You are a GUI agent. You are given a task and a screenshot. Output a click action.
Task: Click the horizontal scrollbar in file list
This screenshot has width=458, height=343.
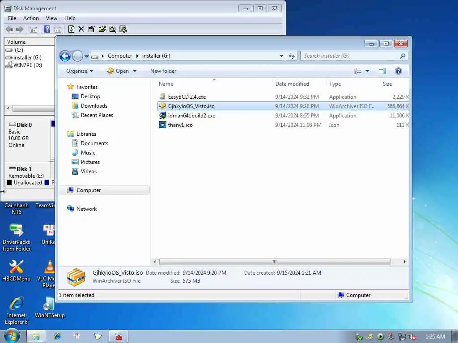coord(275,262)
